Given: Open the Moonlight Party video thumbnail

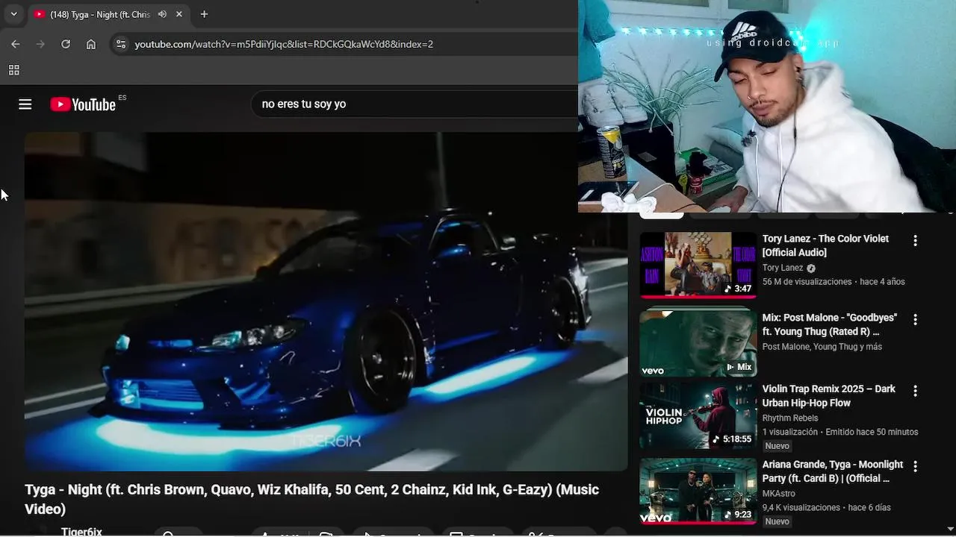Looking at the screenshot, I should (x=698, y=492).
